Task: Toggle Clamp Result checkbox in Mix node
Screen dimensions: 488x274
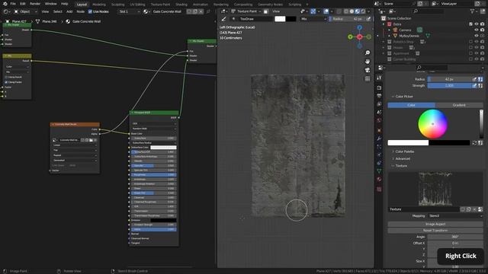Action: [6, 77]
